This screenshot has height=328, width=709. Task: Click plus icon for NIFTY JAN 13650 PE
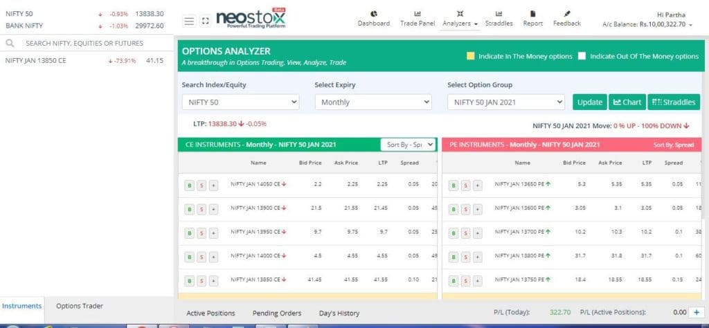pos(478,185)
